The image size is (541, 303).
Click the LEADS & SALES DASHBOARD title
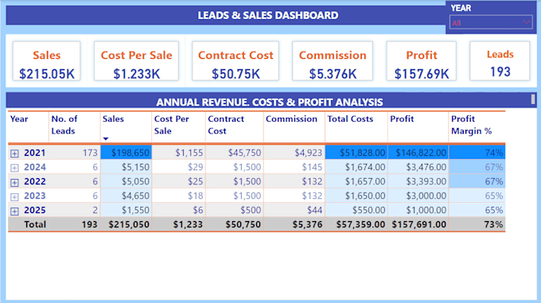[268, 16]
